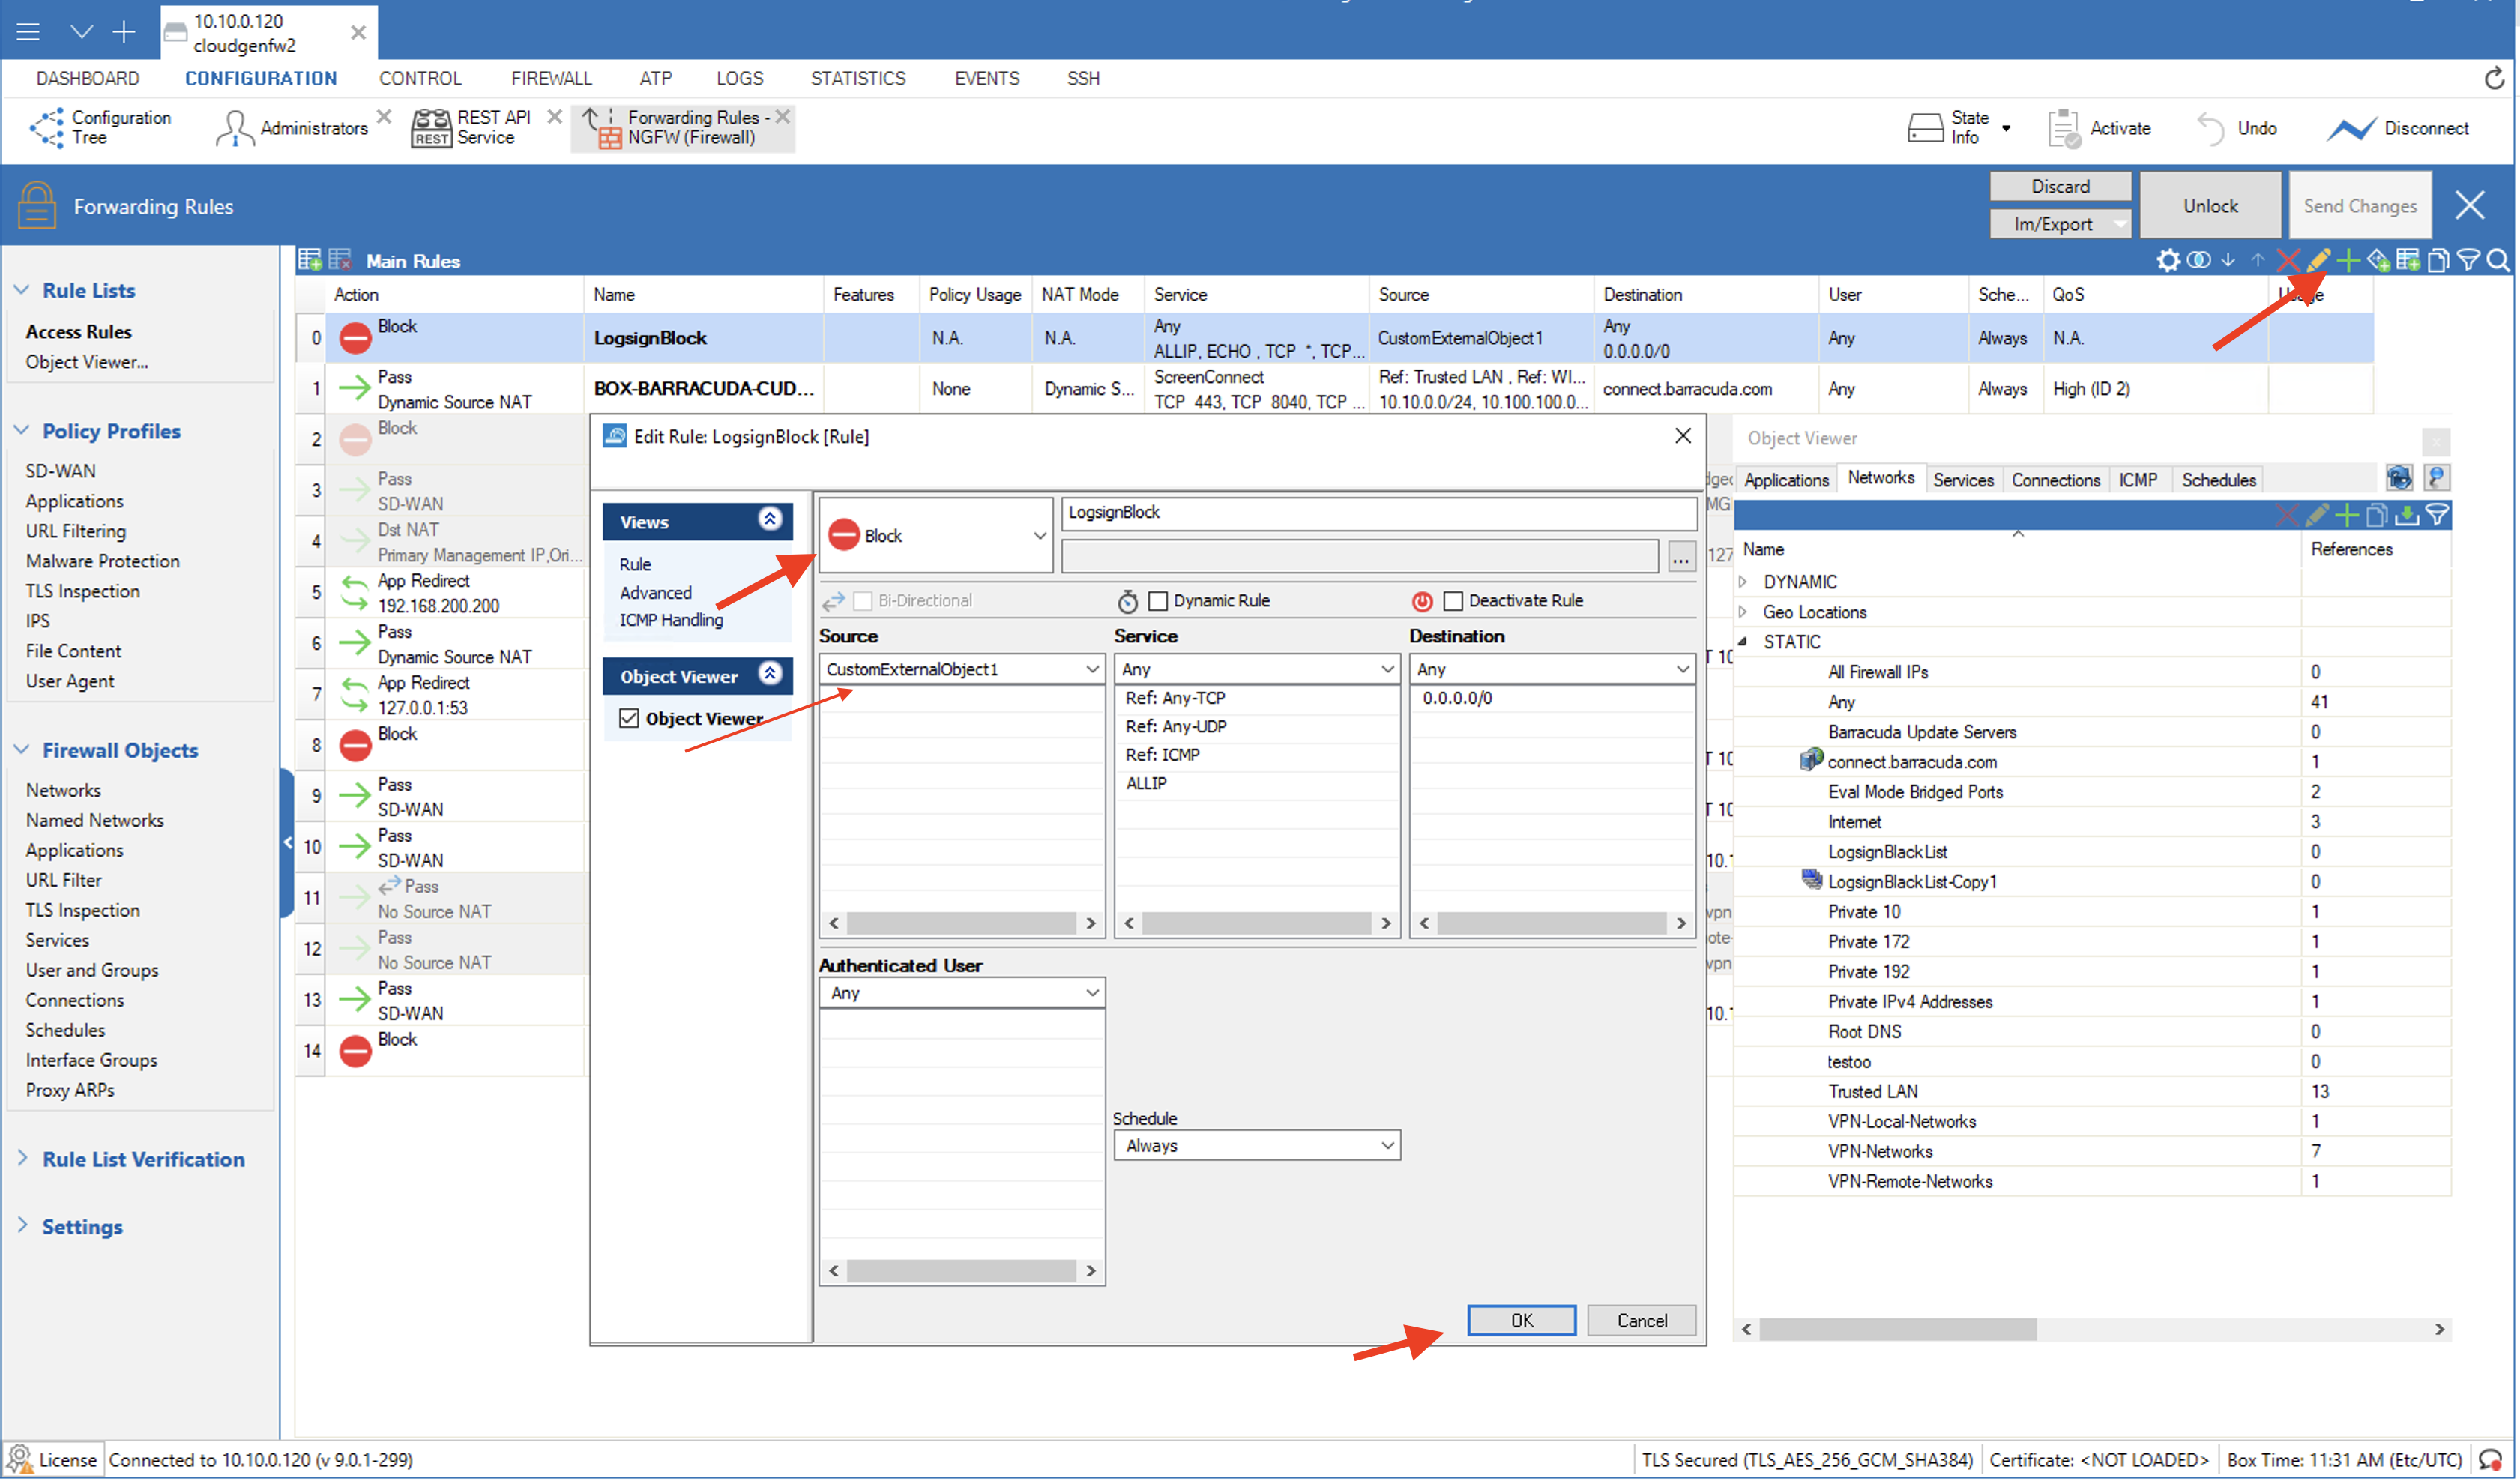Open Source CustomExternalObject1 dropdown
The image size is (2520, 1484).
962,669
